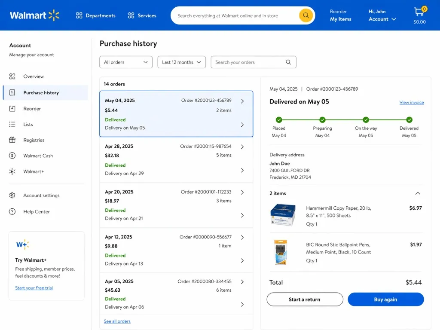Image resolution: width=440 pixels, height=330 pixels.
Task: Expand the Apr 28 order details arrow
Action: point(242,147)
